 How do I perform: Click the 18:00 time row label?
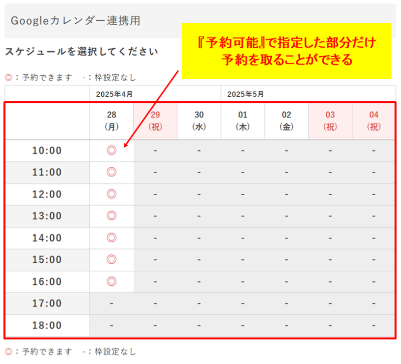(47, 325)
